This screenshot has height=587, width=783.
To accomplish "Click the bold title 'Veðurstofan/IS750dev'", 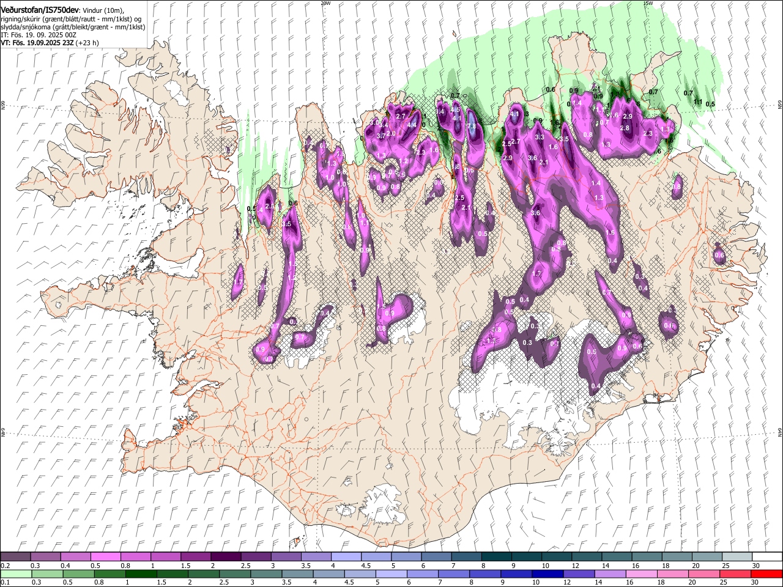I will pyautogui.click(x=40, y=10).
